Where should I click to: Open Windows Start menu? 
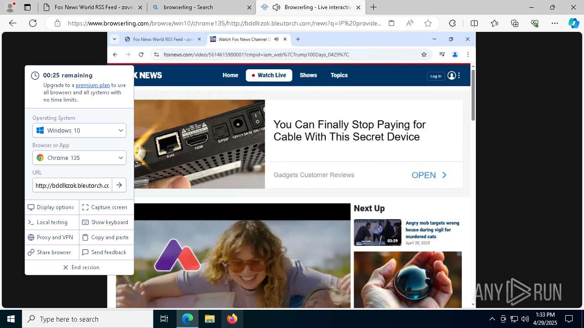pos(11,319)
